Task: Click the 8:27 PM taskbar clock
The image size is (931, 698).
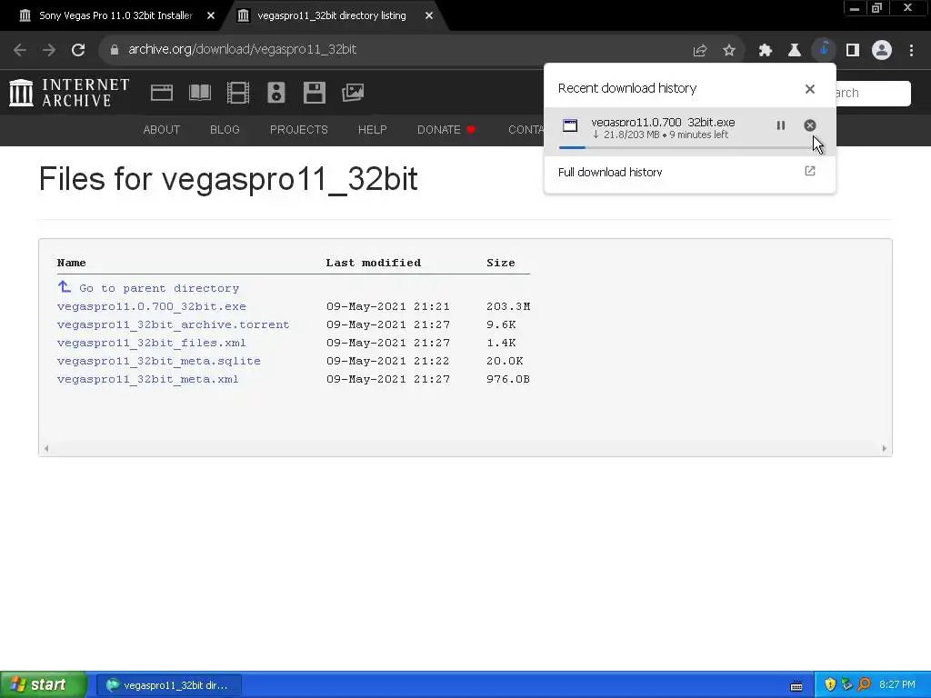Action: point(897,685)
